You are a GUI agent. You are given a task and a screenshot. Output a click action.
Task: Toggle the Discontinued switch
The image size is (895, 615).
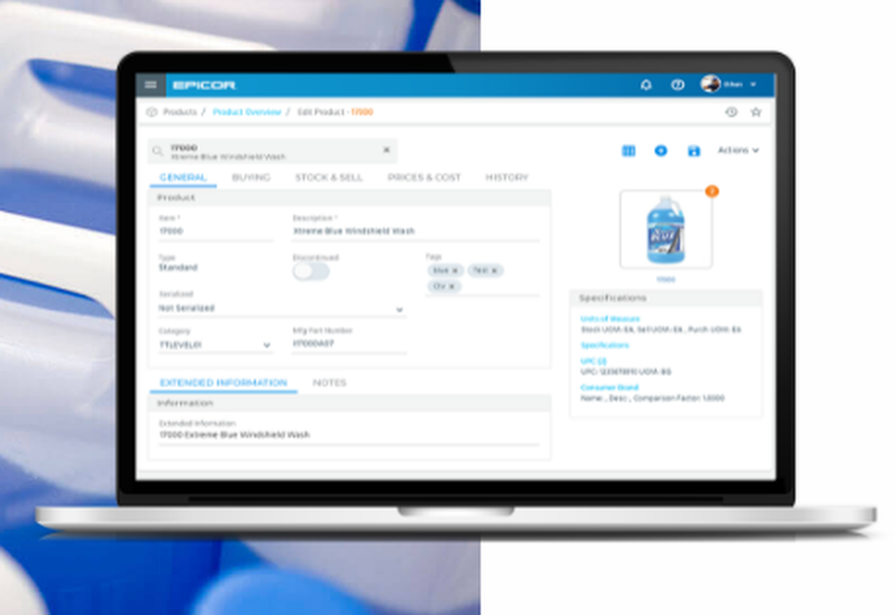coord(311,272)
